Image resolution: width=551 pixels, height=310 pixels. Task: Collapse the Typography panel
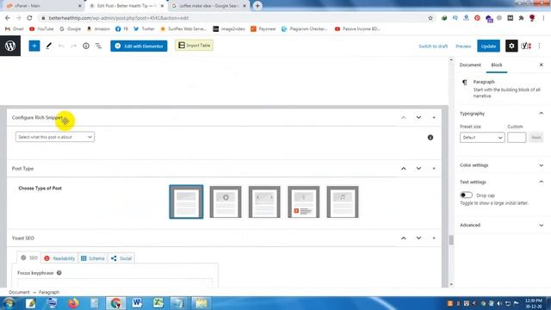[542, 114]
